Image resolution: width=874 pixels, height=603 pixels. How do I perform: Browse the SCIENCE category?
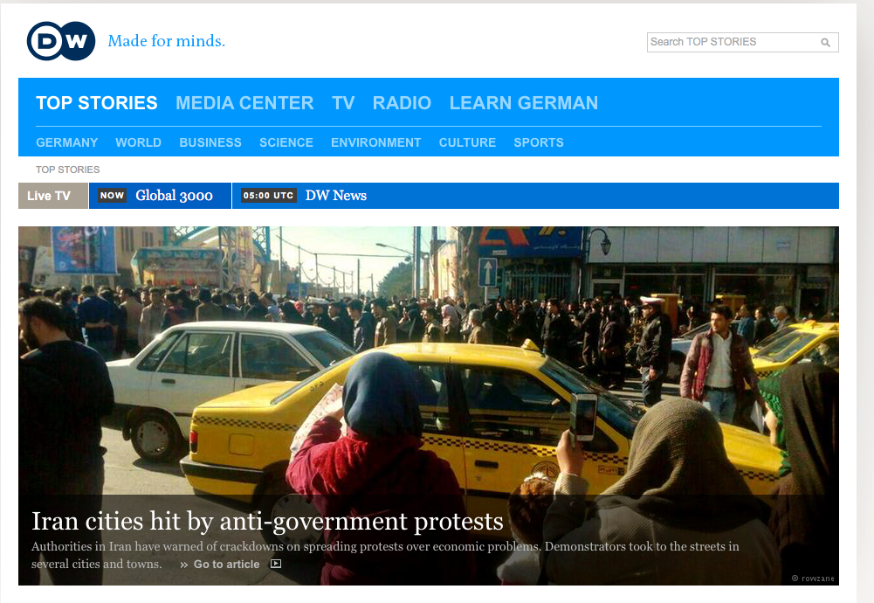click(x=286, y=142)
